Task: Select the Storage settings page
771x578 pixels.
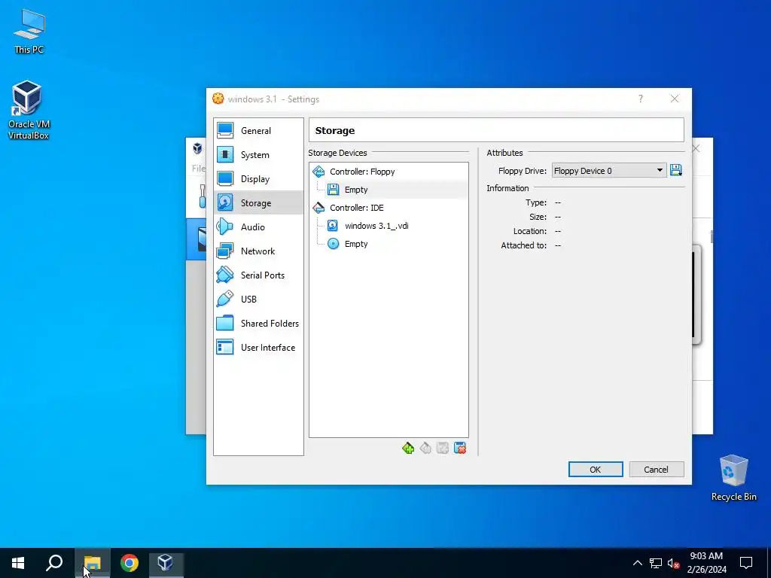Action: (258, 203)
